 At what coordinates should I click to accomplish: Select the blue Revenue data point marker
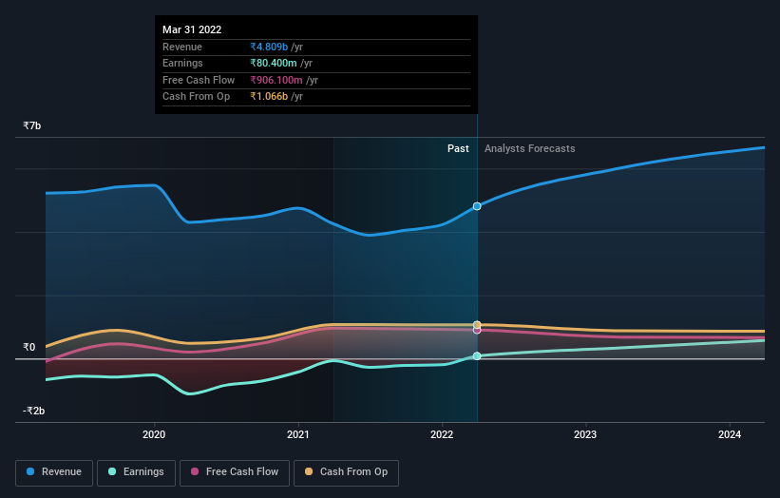[x=477, y=206]
